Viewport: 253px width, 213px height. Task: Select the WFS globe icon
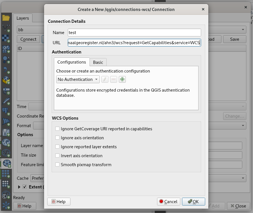tap(6, 153)
